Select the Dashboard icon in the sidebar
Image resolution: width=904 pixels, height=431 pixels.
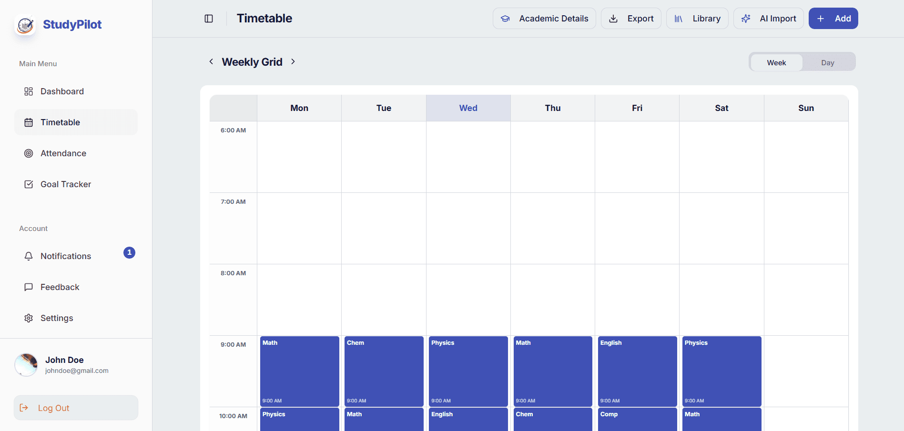tap(29, 91)
